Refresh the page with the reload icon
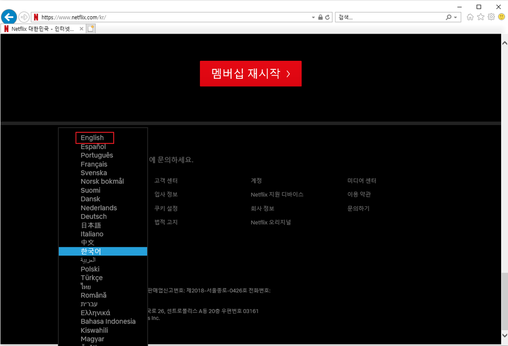508x346 pixels. pyautogui.click(x=328, y=17)
